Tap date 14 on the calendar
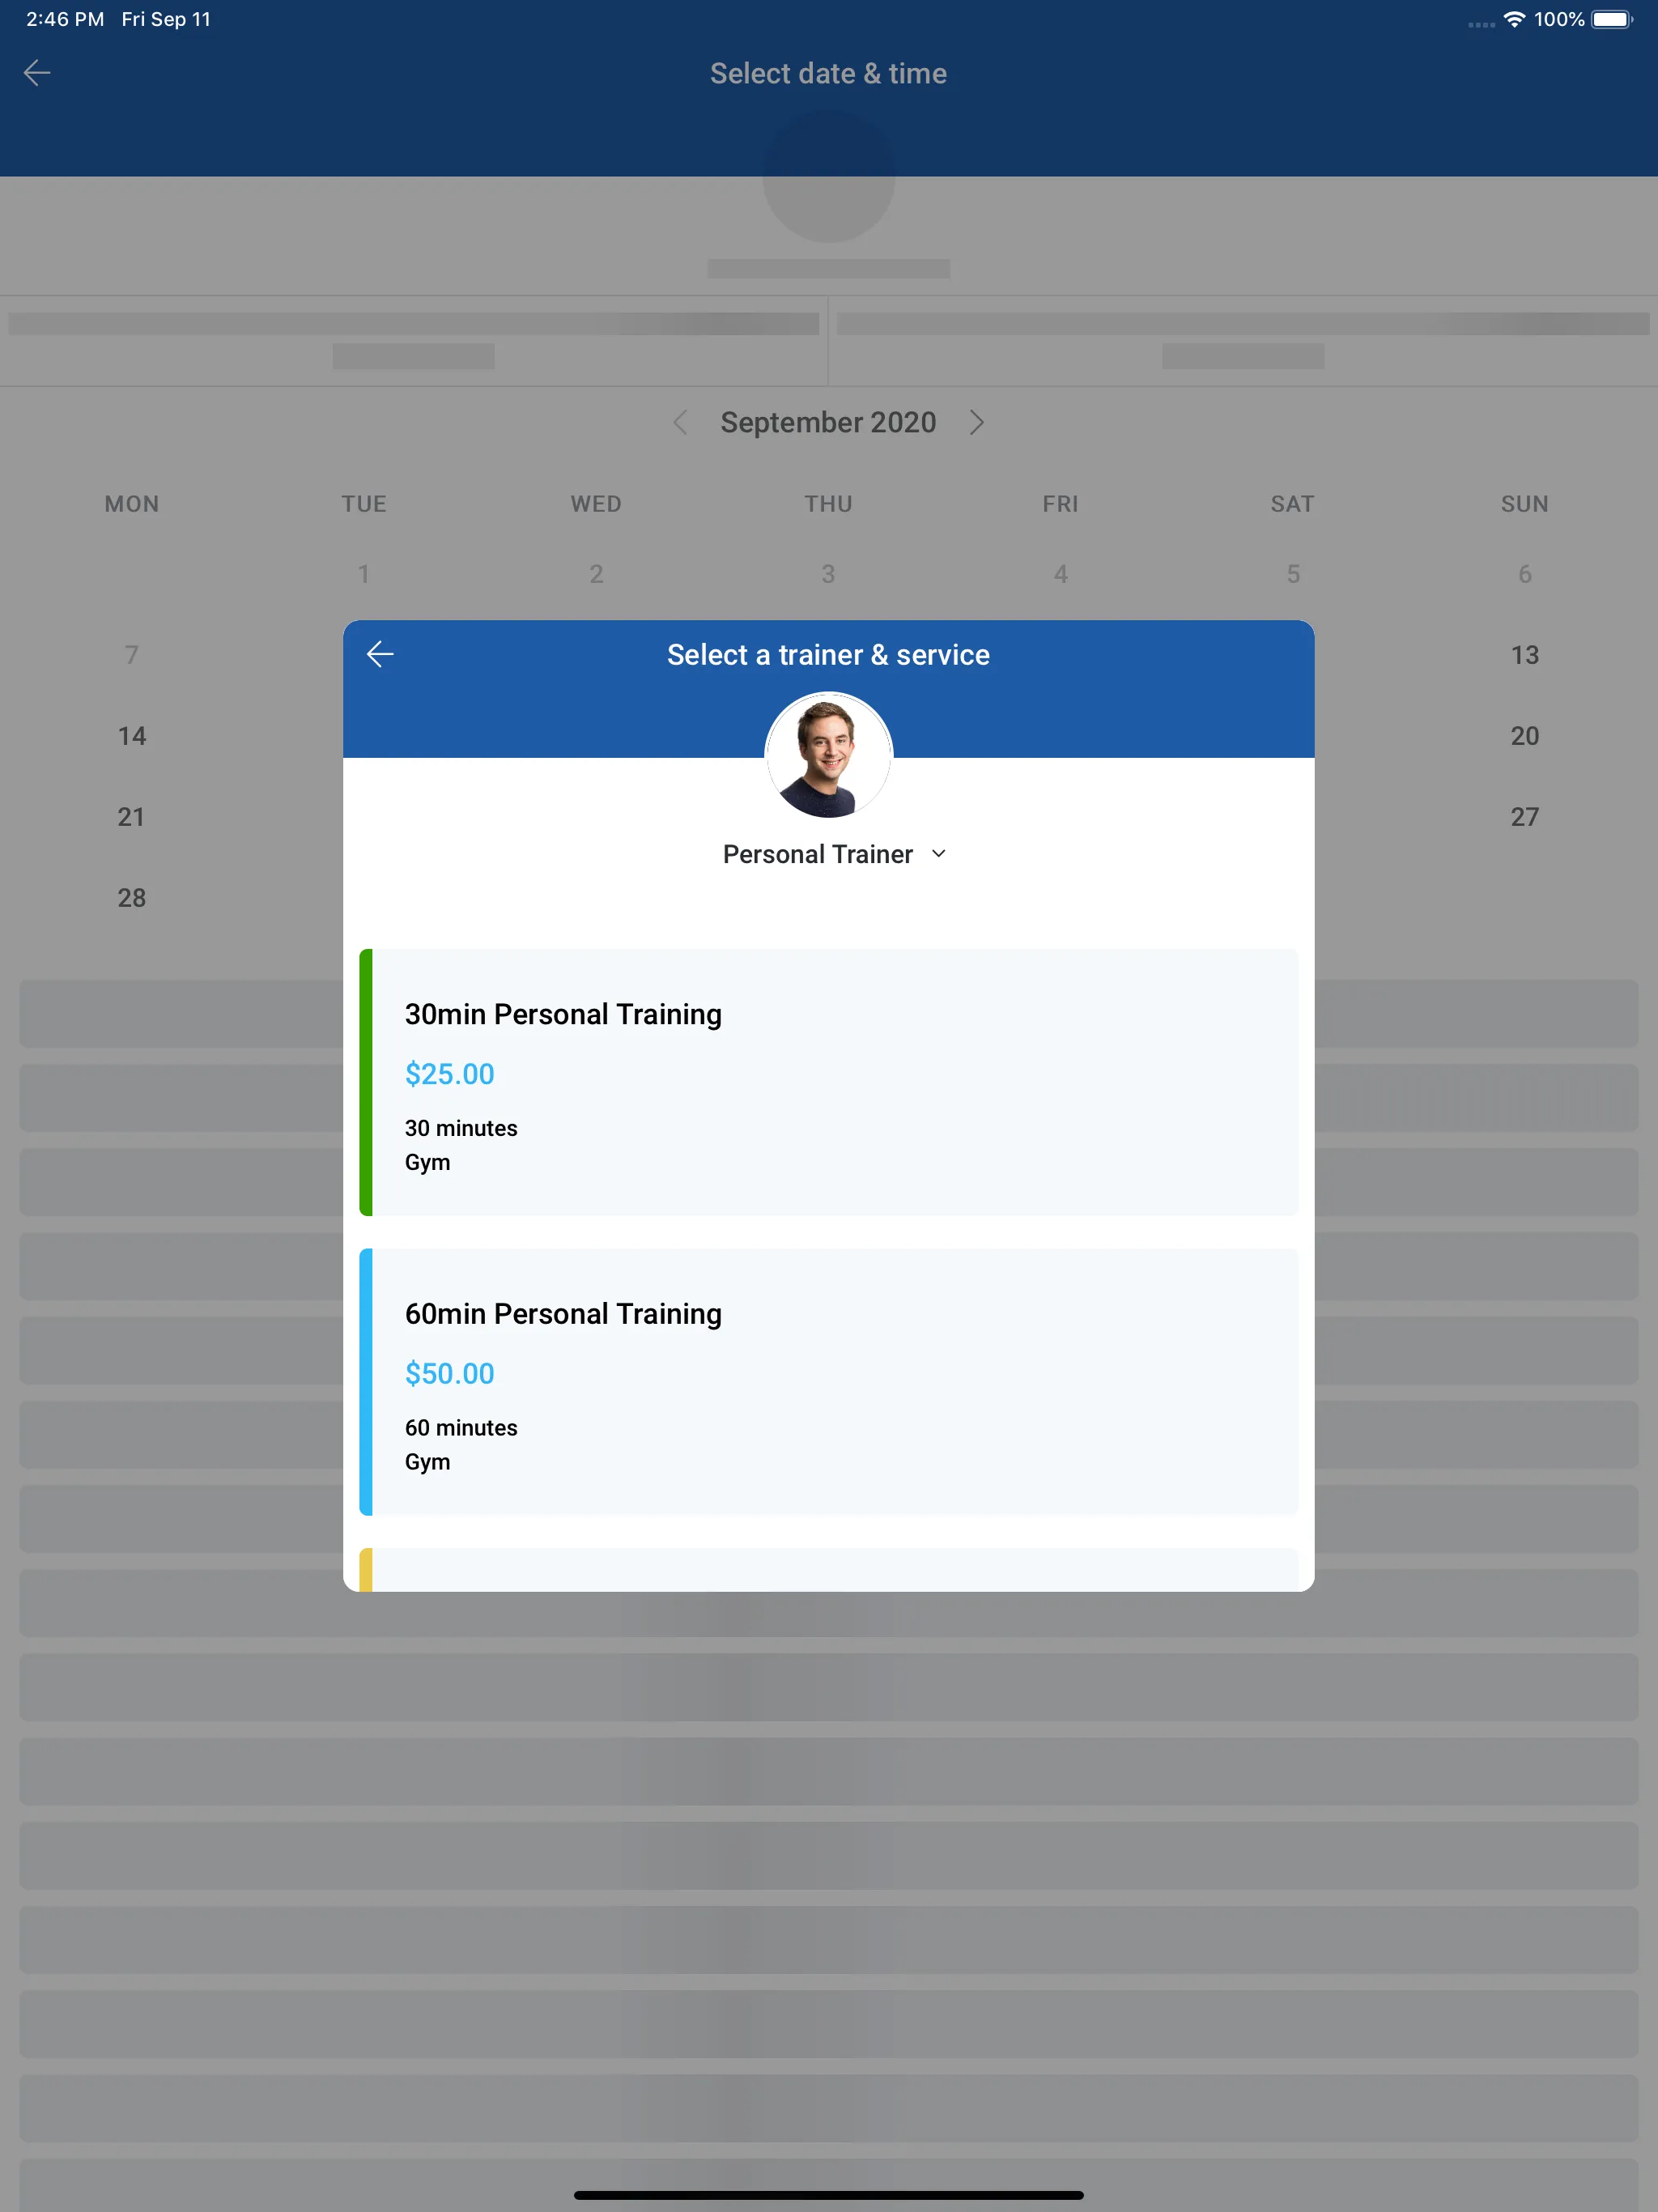The height and width of the screenshot is (2212, 1658). 130,735
